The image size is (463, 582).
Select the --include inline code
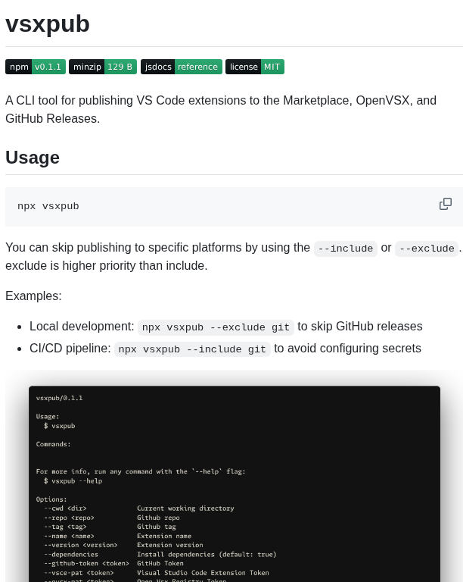point(346,249)
